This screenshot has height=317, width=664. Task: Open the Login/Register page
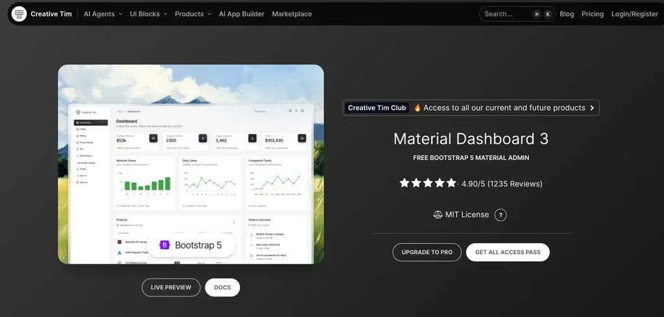coord(634,14)
